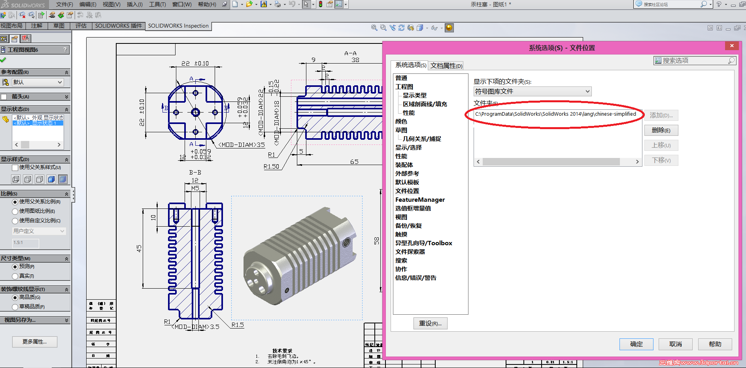Toggle the 箭头(A) checkbox
The width and height of the screenshot is (746, 368).
click(x=4, y=97)
